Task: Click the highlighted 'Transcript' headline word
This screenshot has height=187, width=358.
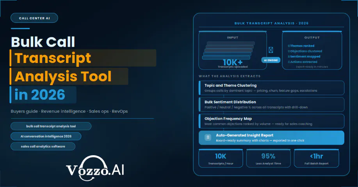Action: coord(53,58)
